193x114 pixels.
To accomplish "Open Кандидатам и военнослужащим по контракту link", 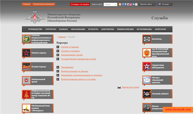I will coord(82,75).
